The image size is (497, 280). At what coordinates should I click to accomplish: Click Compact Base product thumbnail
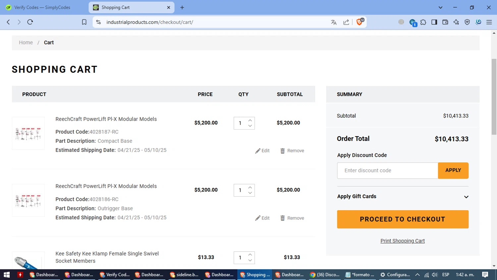28,133
